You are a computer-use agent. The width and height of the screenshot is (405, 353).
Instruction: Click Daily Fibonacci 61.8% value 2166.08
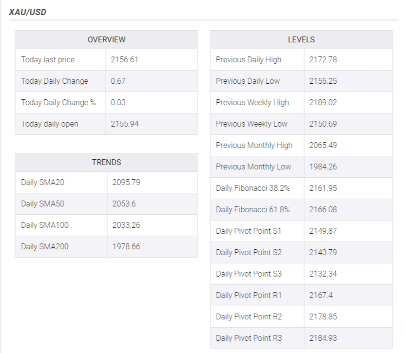pos(323,210)
